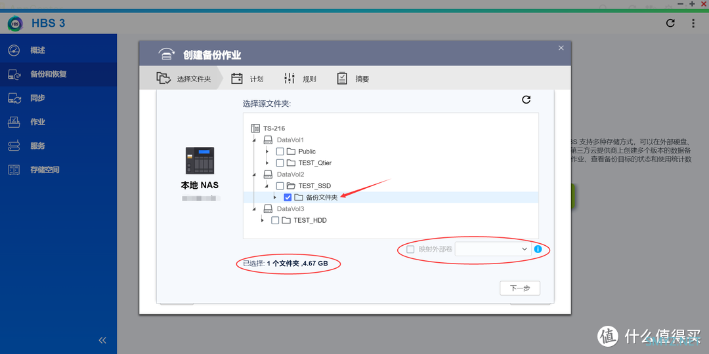This screenshot has width=709, height=354.
Task: Select the 备份文件夹 tree row label
Action: click(x=322, y=197)
